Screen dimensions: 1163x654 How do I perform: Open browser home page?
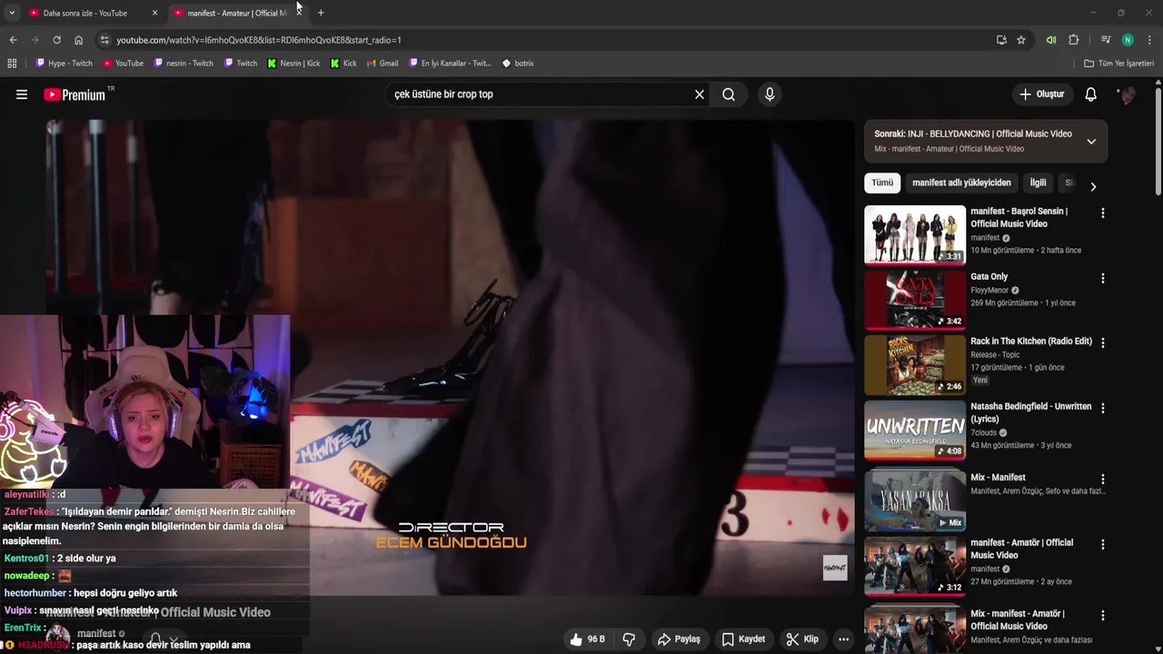79,40
